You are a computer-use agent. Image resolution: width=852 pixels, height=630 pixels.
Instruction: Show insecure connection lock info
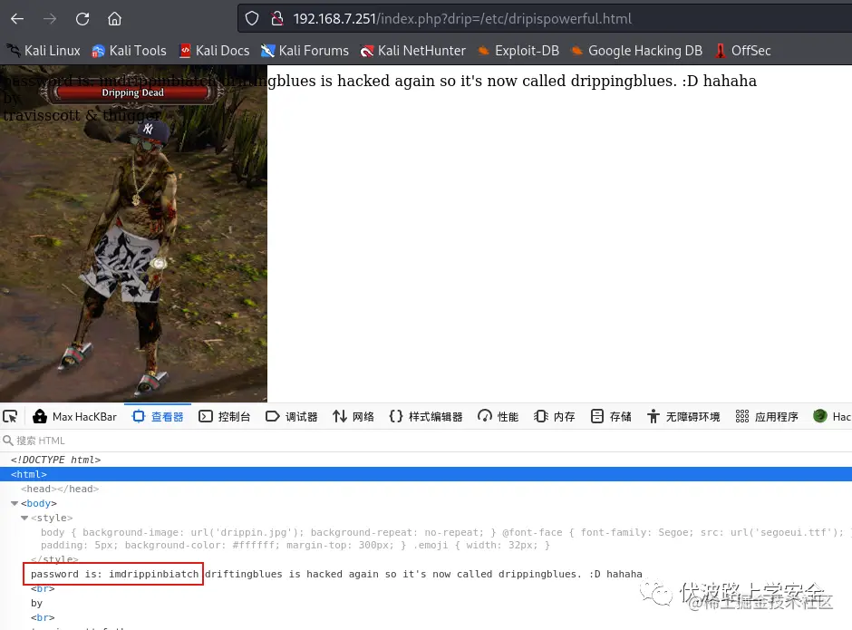tap(277, 19)
